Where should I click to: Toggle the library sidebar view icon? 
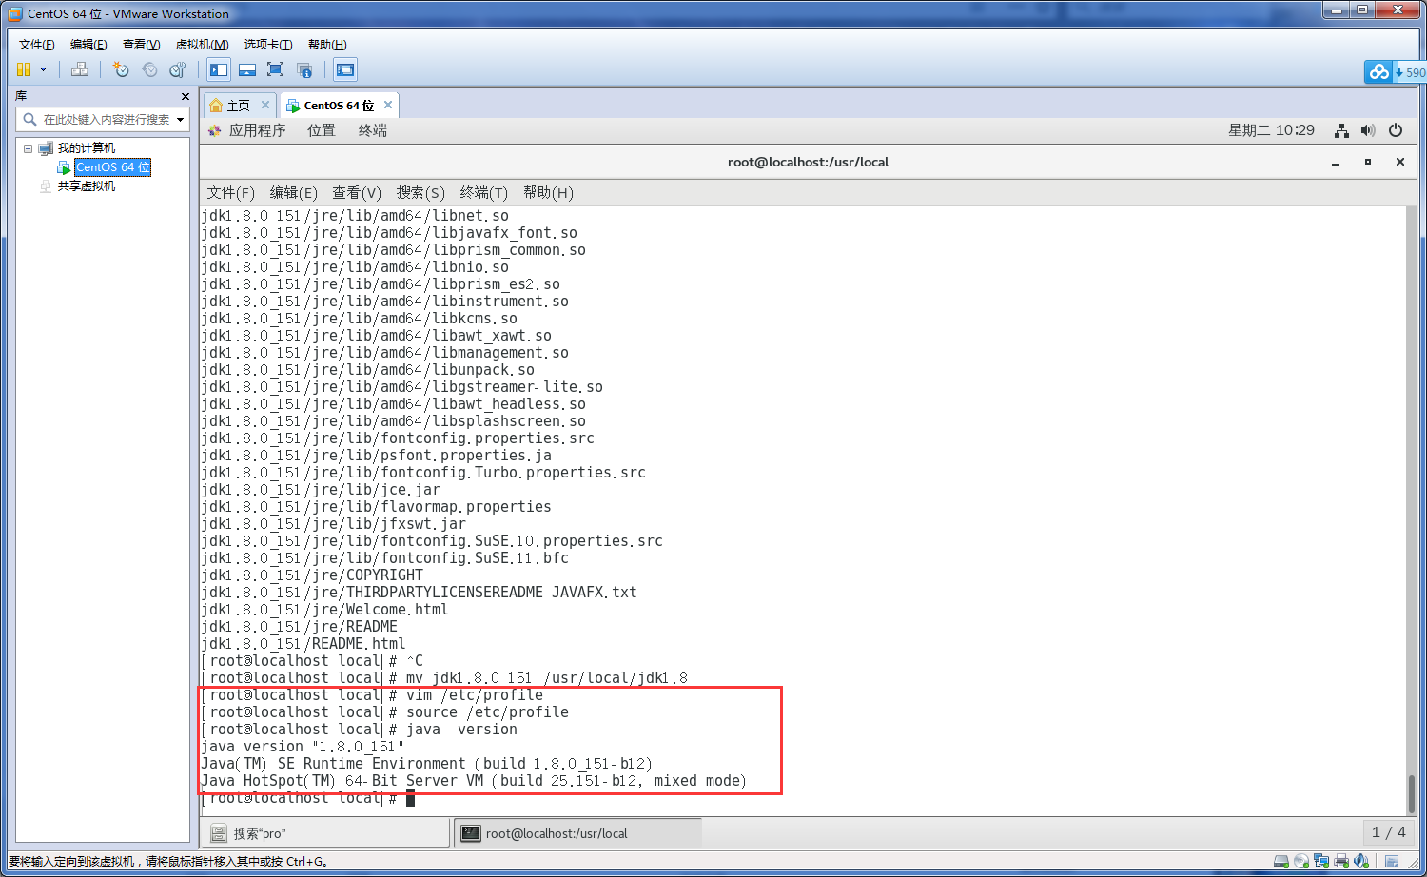(x=219, y=69)
